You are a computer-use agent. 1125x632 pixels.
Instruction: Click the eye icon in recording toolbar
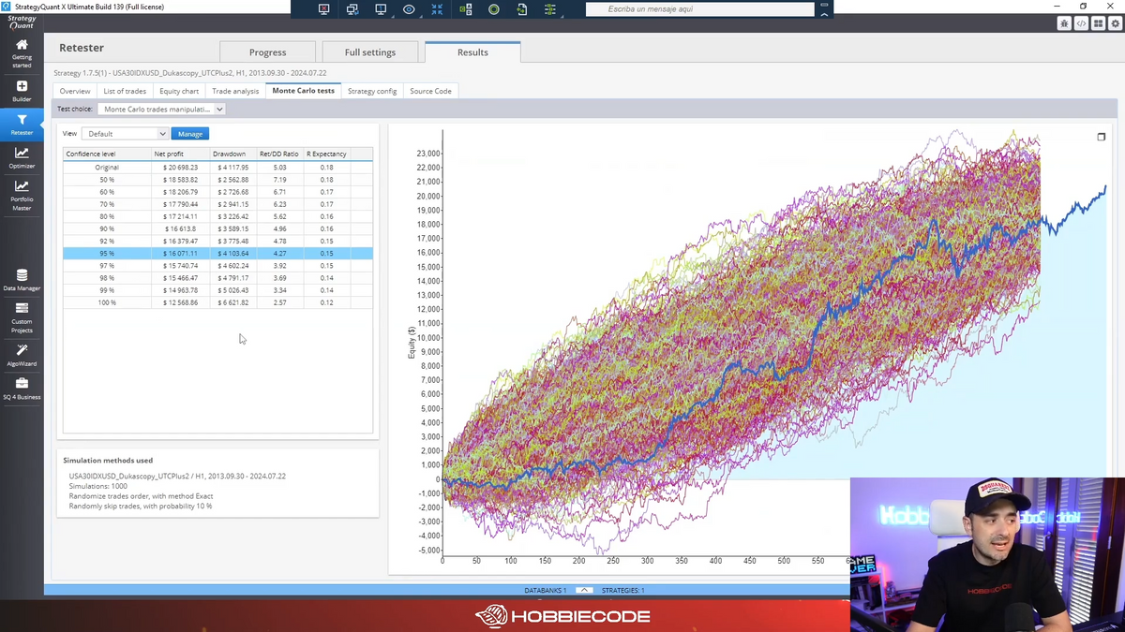click(x=409, y=9)
